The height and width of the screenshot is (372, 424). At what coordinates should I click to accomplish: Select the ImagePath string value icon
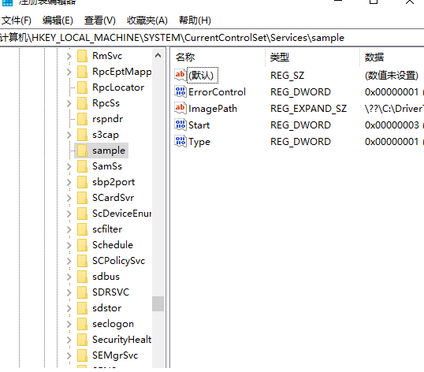[180, 109]
